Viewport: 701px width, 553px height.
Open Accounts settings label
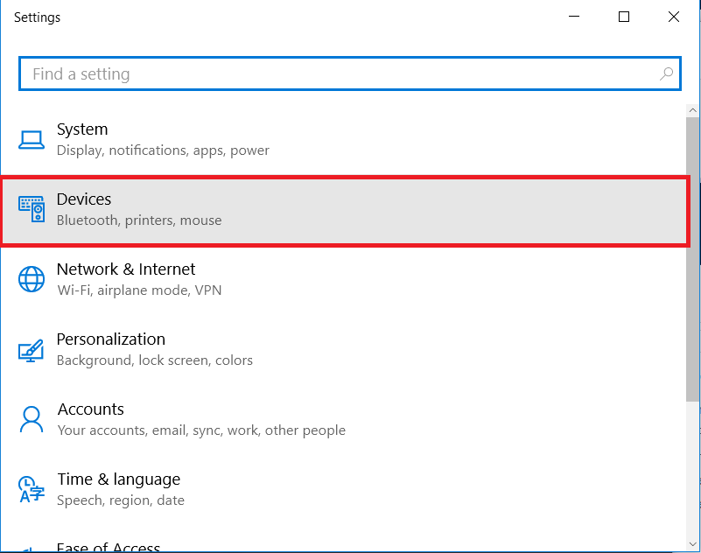point(91,409)
